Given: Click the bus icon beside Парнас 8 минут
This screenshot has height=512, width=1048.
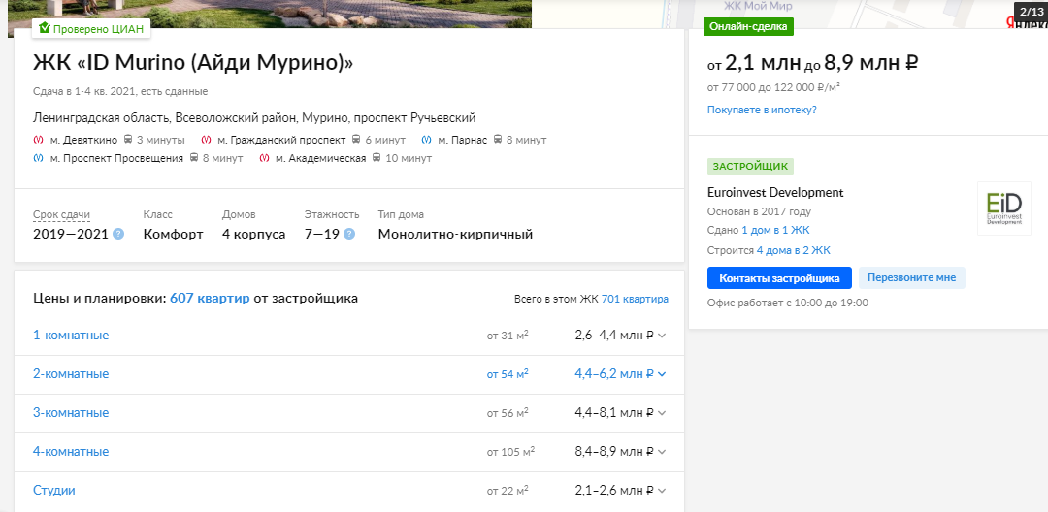Looking at the screenshot, I should 498,140.
